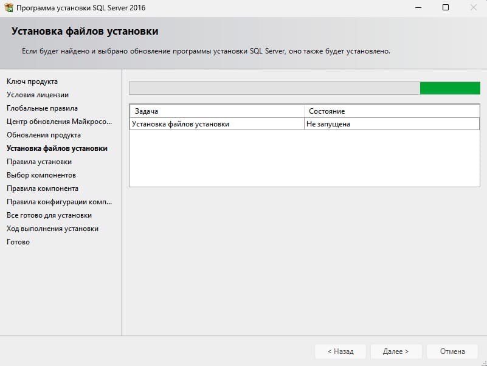The height and width of the screenshot is (366, 487).
Task: Select the 'Правила компонента' step
Action: [43, 188]
